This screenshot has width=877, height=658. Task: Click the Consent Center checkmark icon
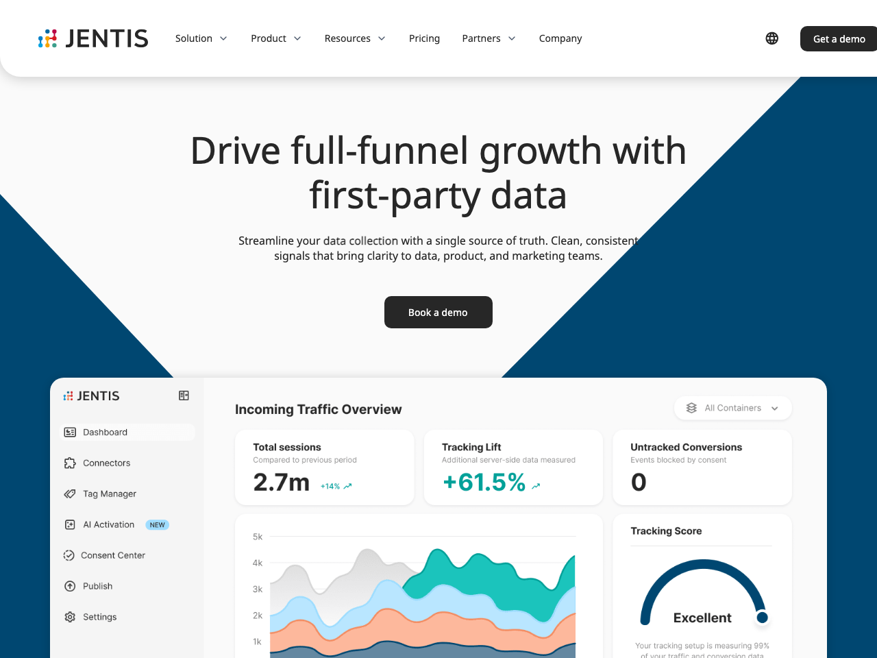tap(71, 555)
